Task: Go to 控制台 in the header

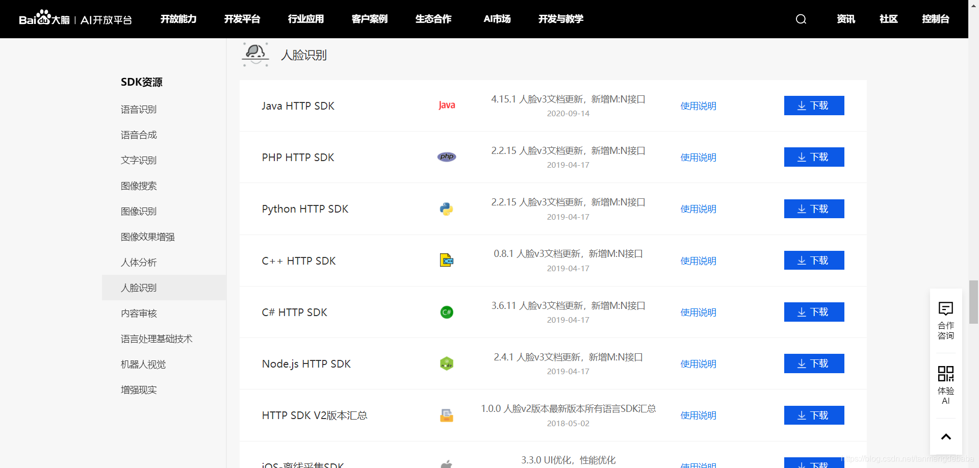Action: click(x=936, y=19)
